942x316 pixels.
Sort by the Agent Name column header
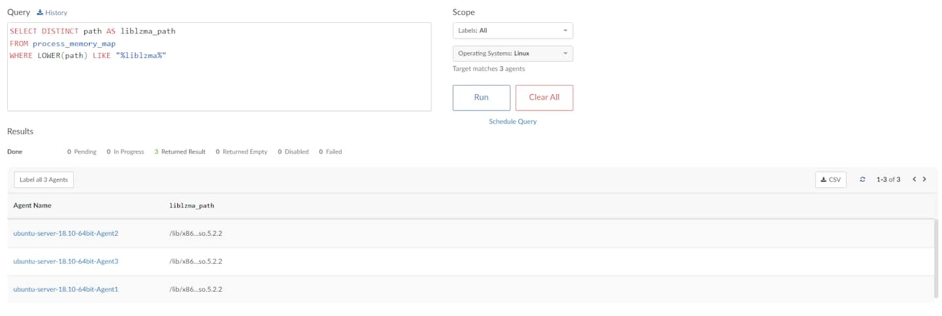click(x=32, y=206)
